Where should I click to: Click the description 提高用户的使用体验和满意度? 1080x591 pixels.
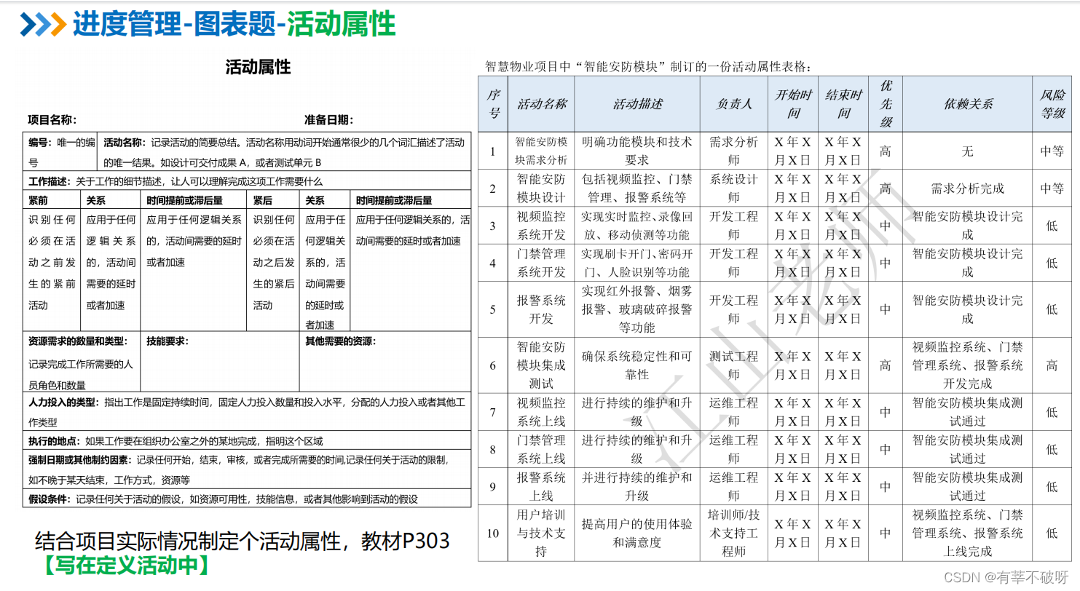[x=637, y=533]
